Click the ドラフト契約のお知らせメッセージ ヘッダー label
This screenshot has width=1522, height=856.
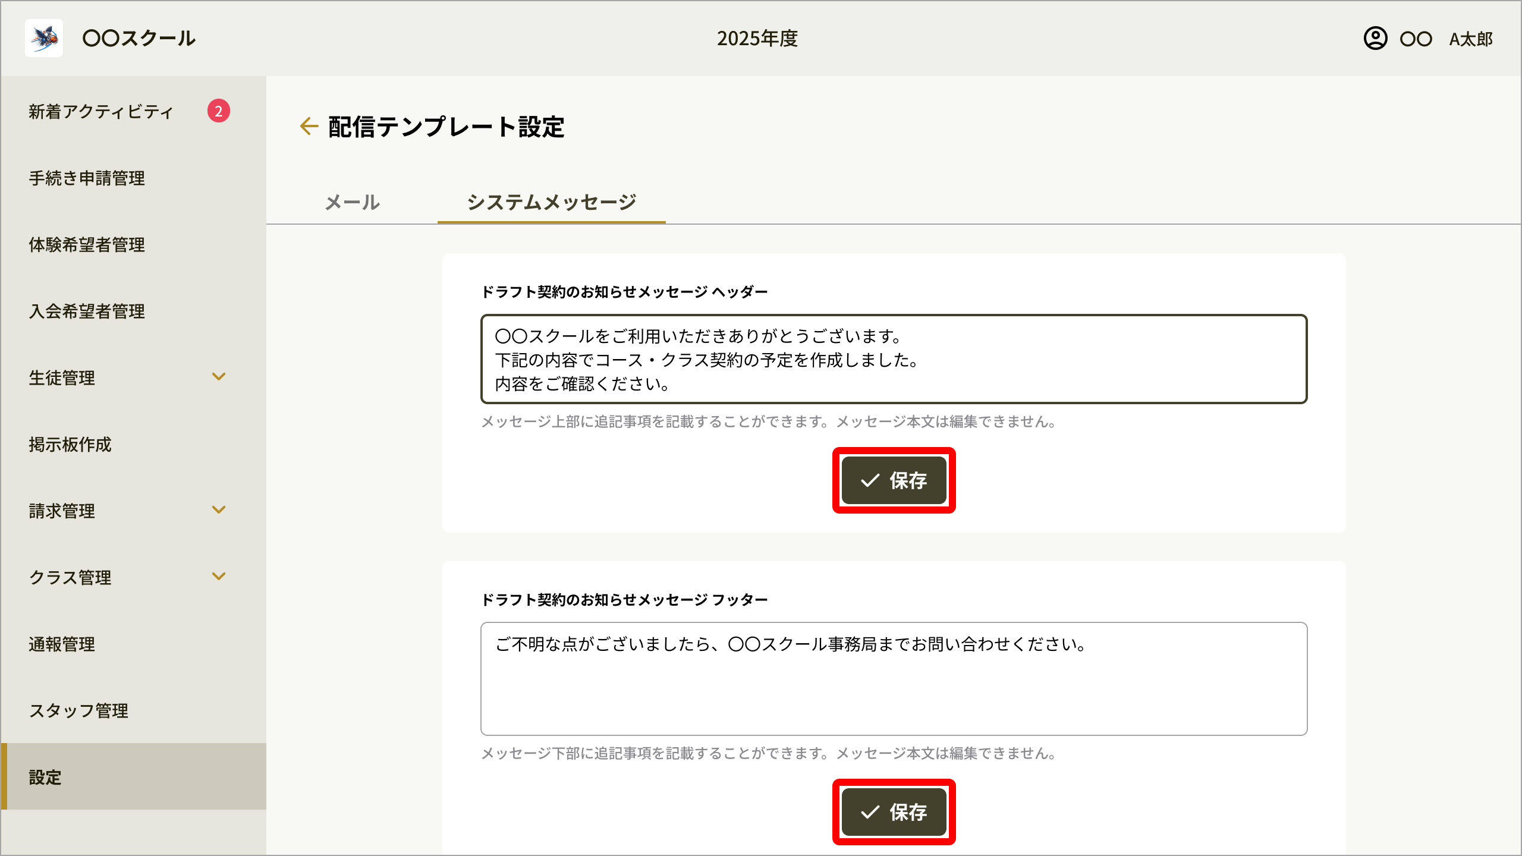click(x=624, y=292)
